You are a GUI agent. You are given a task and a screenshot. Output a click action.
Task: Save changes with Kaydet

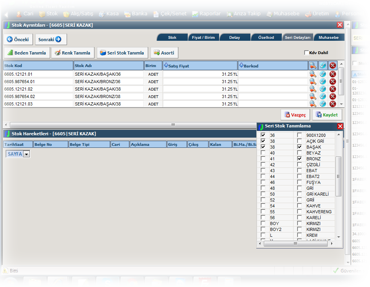(x=327, y=115)
